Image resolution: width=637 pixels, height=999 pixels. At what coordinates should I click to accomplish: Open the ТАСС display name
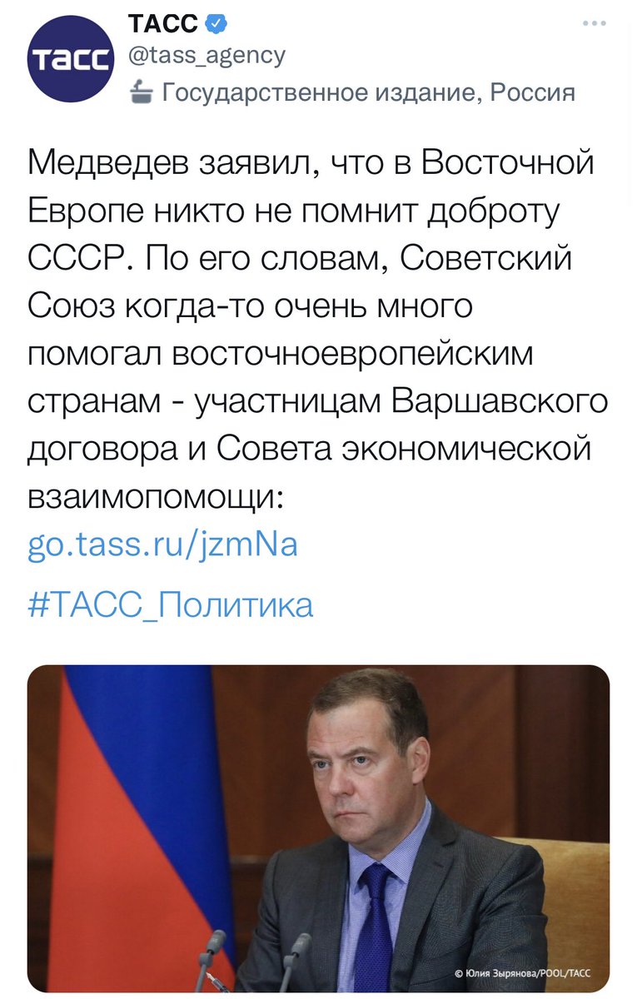click(x=163, y=24)
